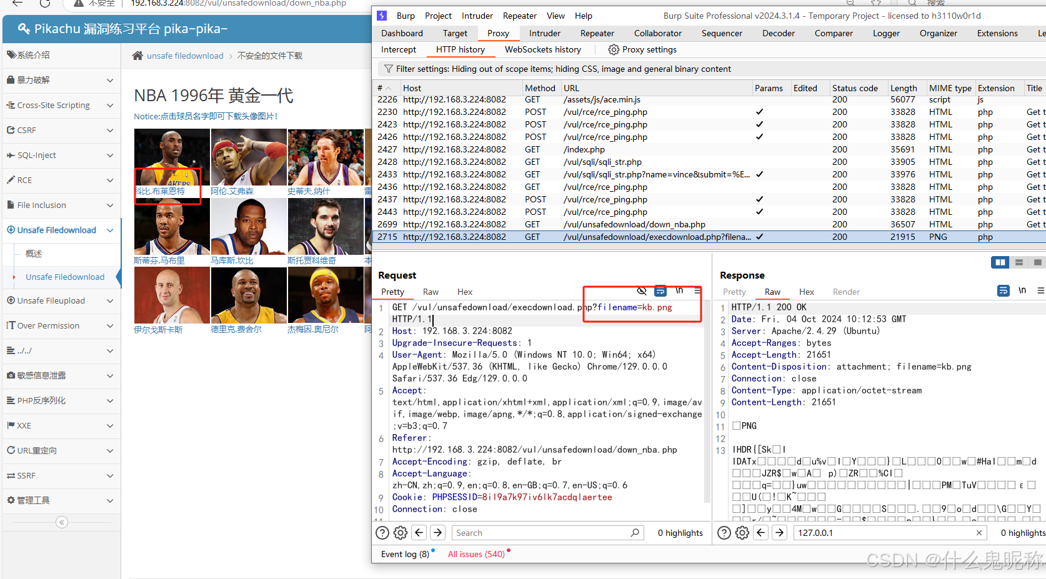This screenshot has width=1046, height=579.
Task: Toggle hide request editor inspector eye icon
Action: [642, 290]
